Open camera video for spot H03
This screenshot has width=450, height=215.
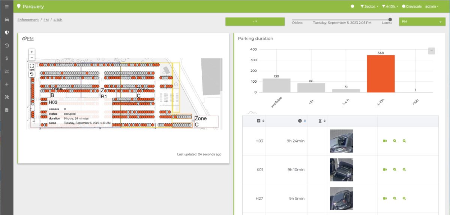385,141
